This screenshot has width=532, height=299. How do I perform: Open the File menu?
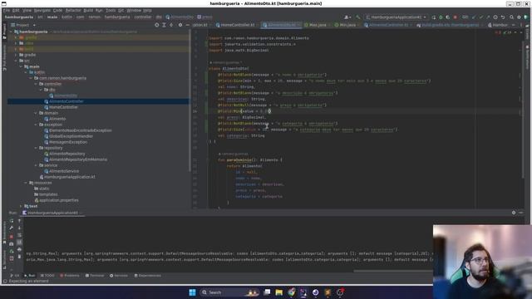point(7,11)
